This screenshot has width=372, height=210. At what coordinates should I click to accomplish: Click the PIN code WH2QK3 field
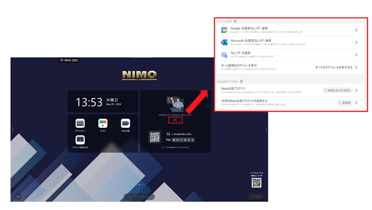coord(183,140)
